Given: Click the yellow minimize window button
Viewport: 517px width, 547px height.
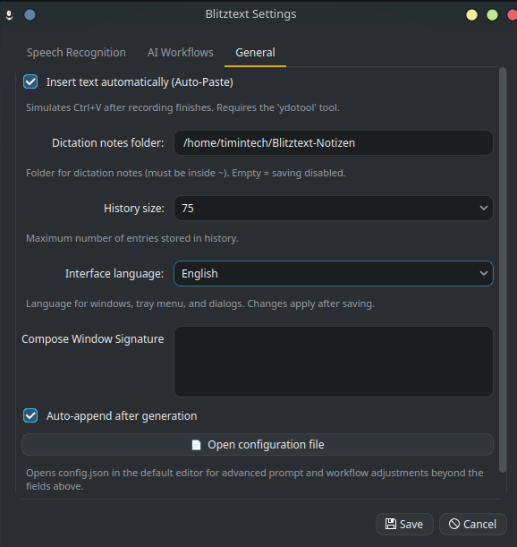Looking at the screenshot, I should [x=471, y=15].
